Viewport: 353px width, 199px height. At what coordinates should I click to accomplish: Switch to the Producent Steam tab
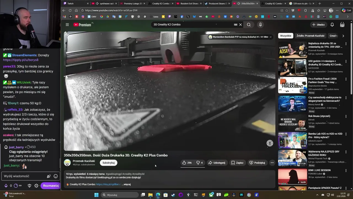point(218,4)
